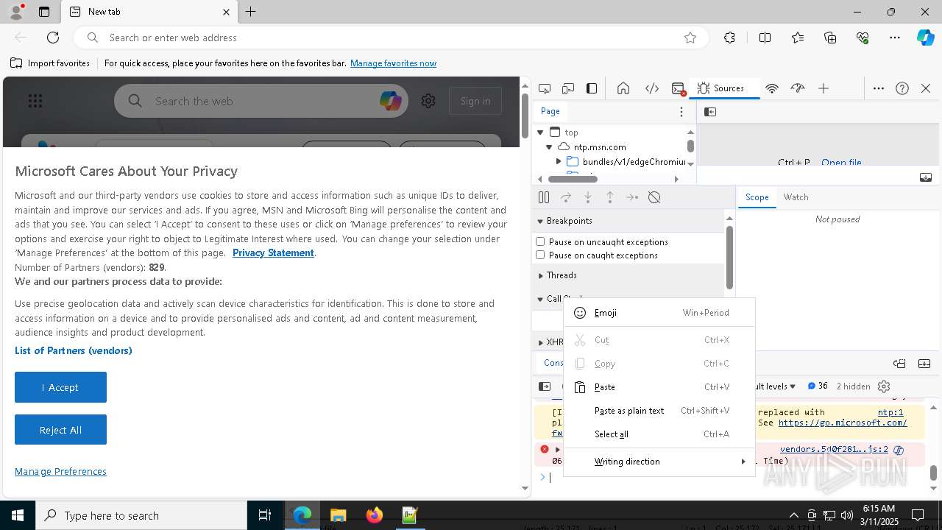
Task: Click the console settings gear icon
Action: (x=885, y=386)
